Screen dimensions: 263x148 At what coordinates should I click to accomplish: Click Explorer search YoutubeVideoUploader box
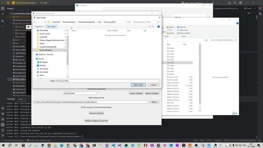pos(223,40)
